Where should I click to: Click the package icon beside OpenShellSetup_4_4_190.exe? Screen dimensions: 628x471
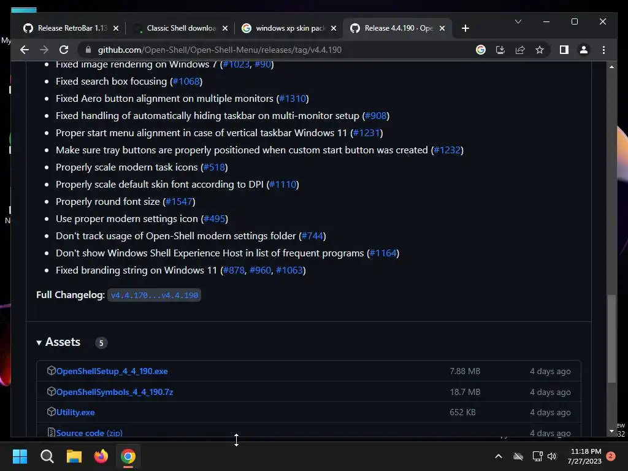point(51,370)
